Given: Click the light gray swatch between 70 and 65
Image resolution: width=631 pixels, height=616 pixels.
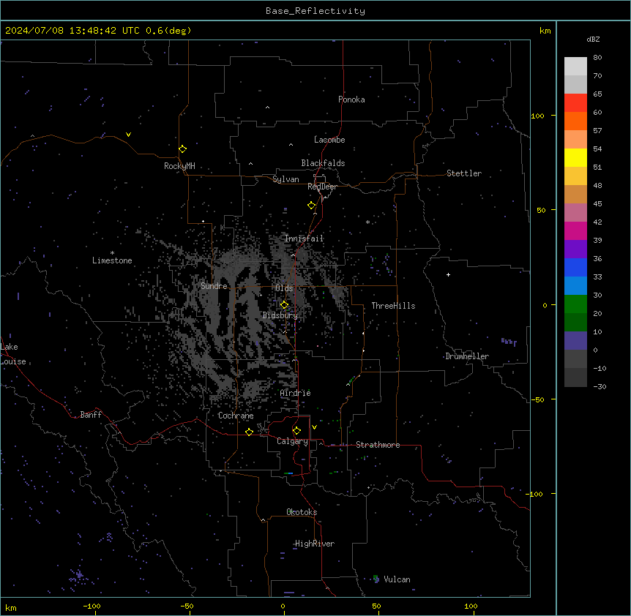Looking at the screenshot, I should coord(575,84).
